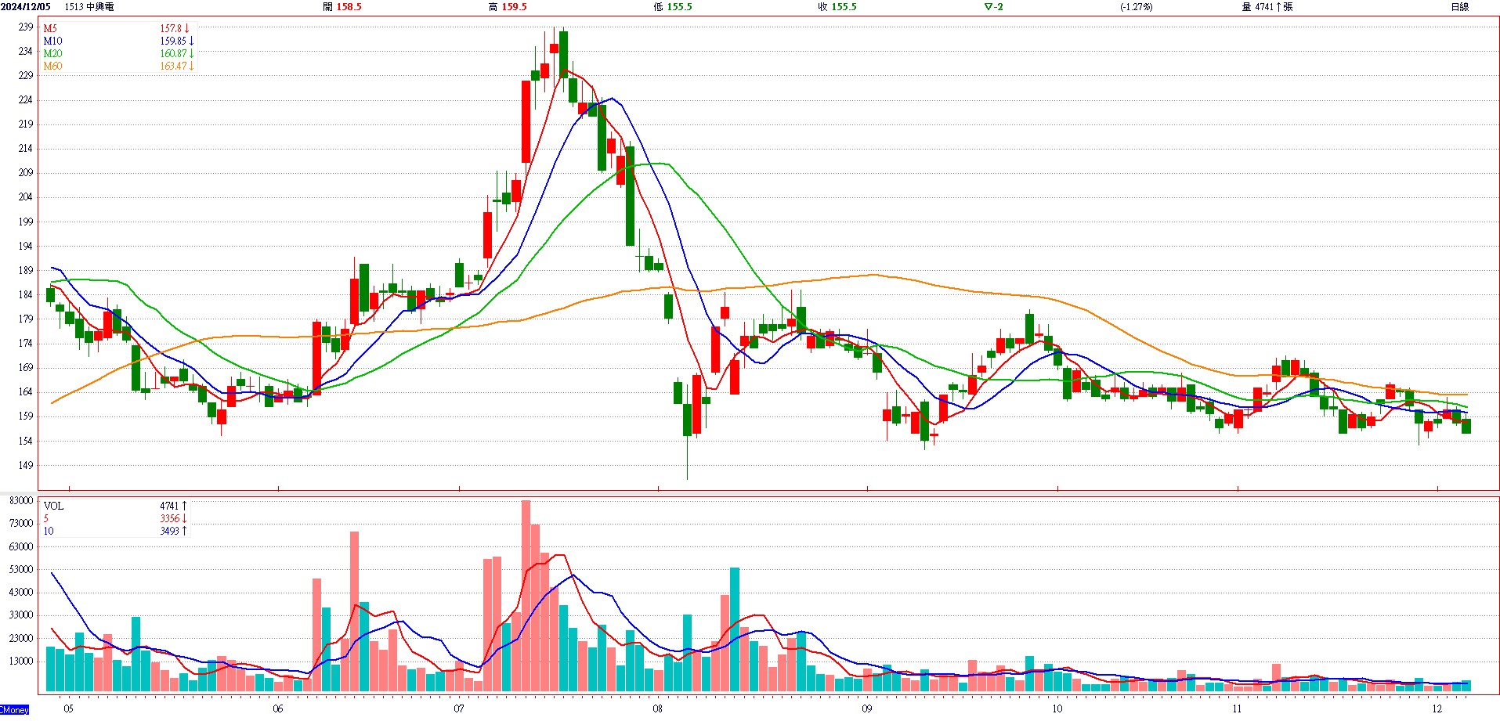
Task: Click the month 10 label on time axis
Action: click(1057, 708)
